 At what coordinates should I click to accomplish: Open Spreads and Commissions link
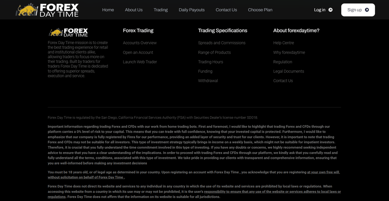pyautogui.click(x=222, y=43)
